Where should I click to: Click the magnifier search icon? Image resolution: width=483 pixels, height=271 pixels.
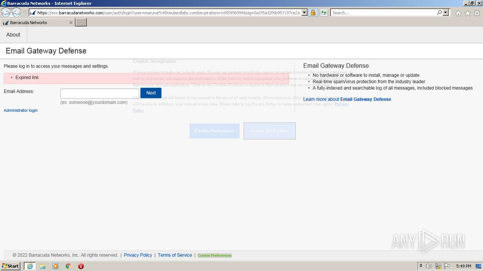(439, 13)
